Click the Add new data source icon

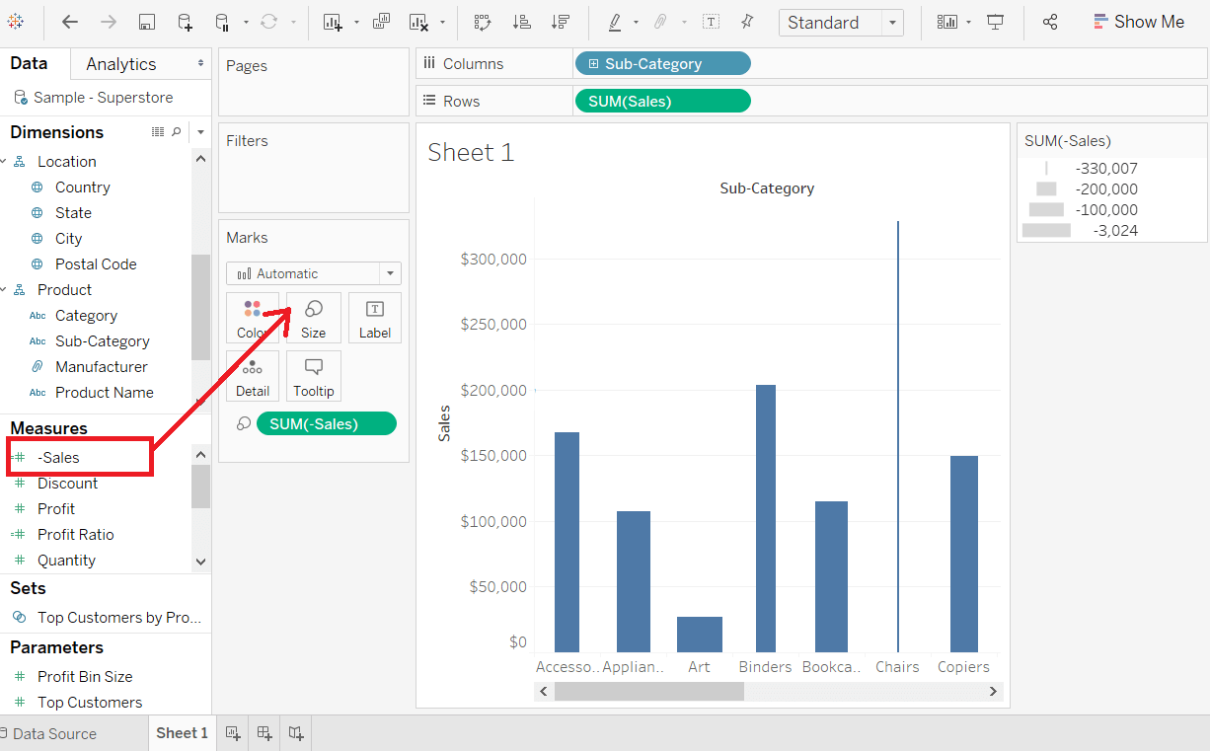[x=186, y=22]
